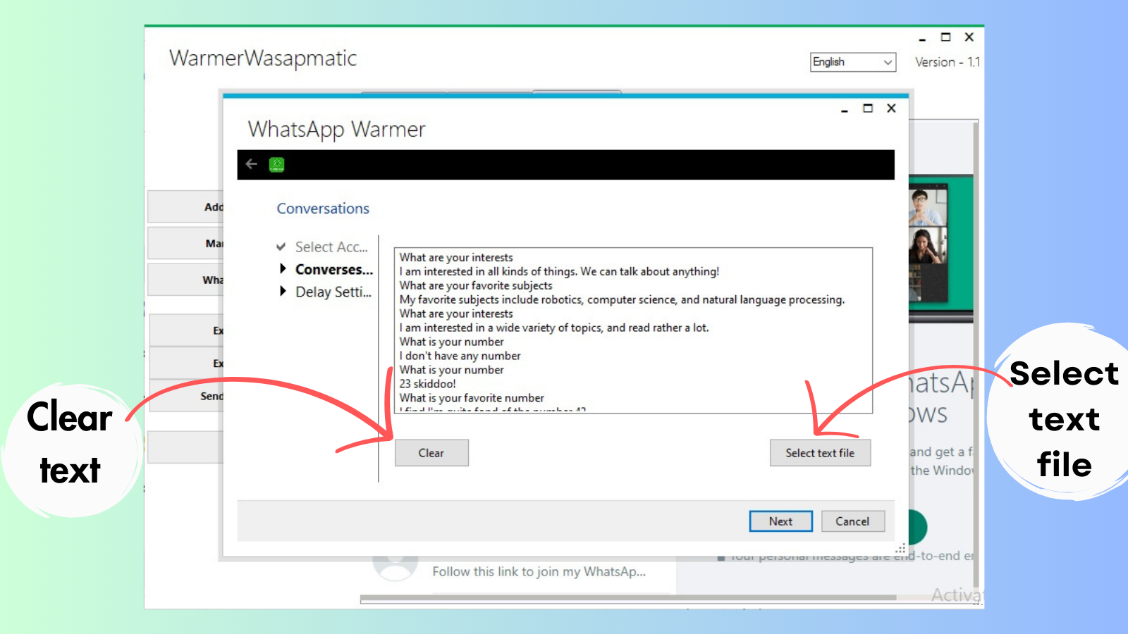
Task: Proceed with the Next button
Action: [780, 521]
